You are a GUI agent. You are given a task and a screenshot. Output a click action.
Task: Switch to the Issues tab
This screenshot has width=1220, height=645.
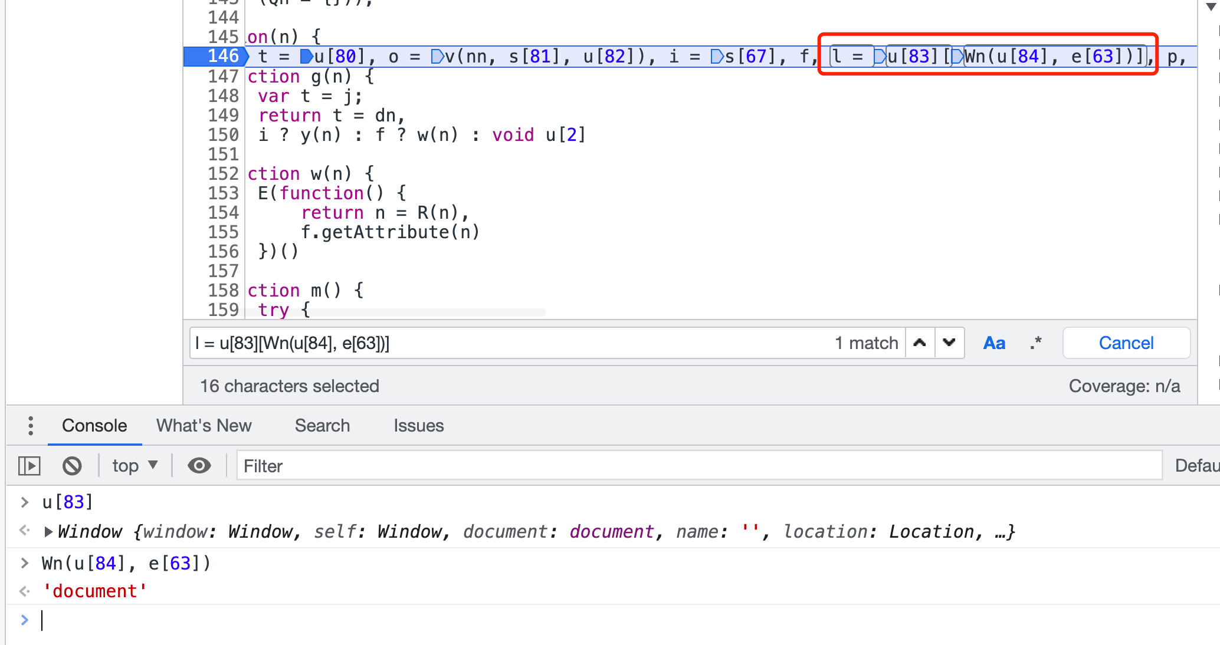pyautogui.click(x=418, y=426)
